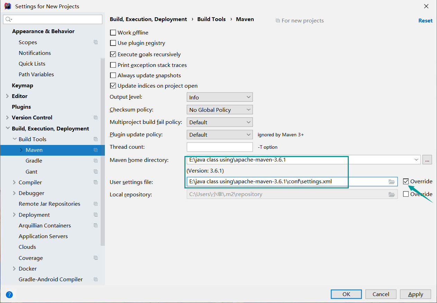Select Quick Lists settings item
This screenshot has width=437, height=303.
[32, 64]
